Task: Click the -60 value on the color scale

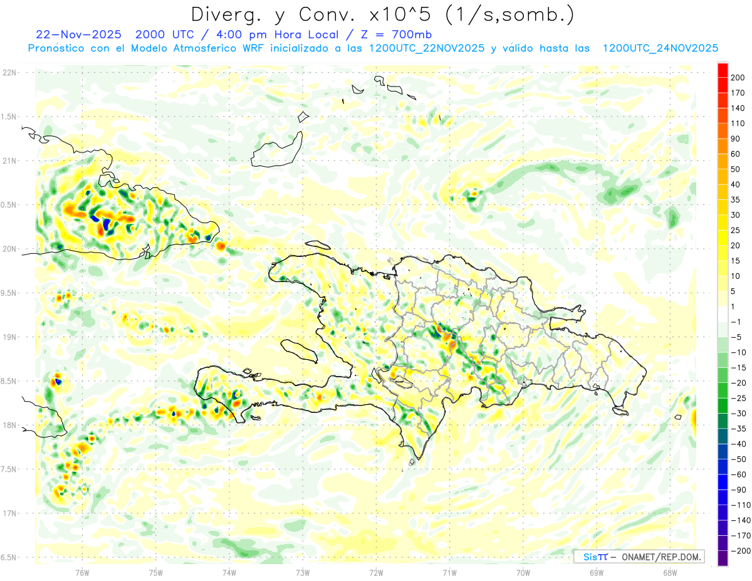Action: 739,474
